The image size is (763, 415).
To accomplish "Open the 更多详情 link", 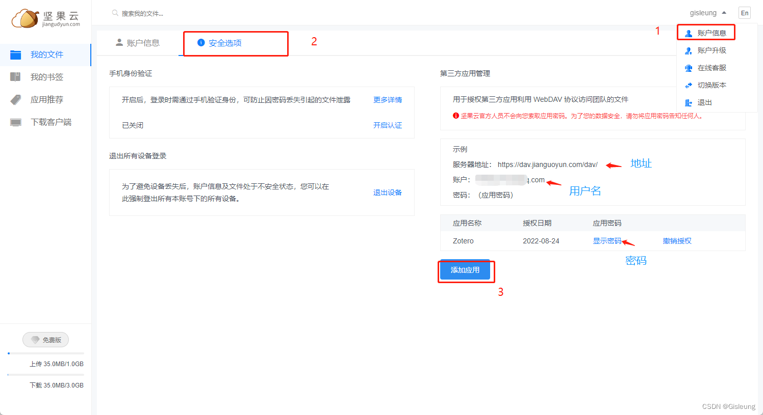I will [388, 100].
